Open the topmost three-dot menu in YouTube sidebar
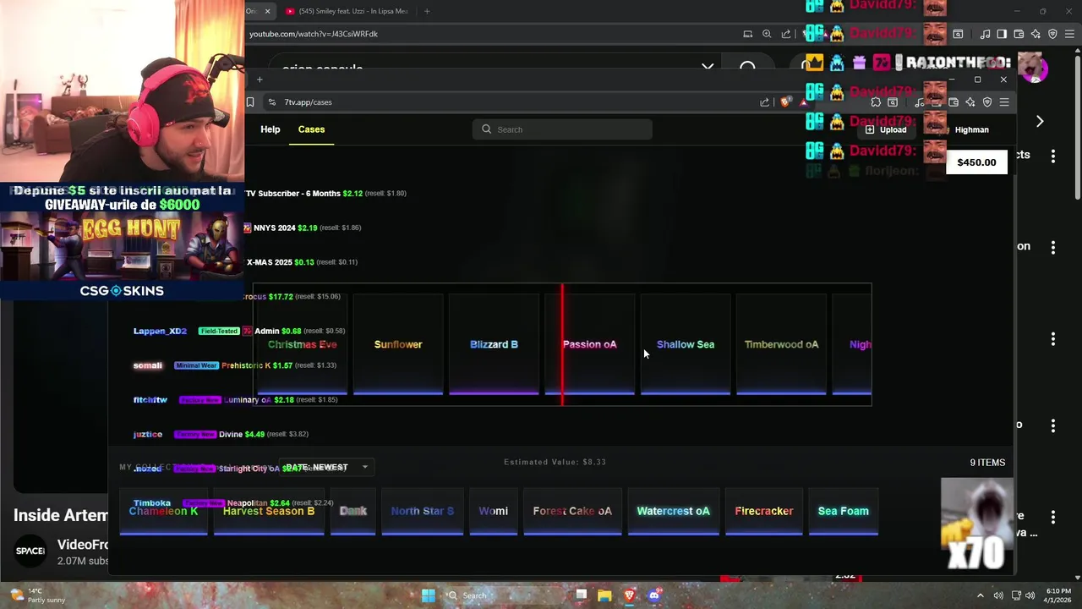The height and width of the screenshot is (609, 1082). point(1053,156)
